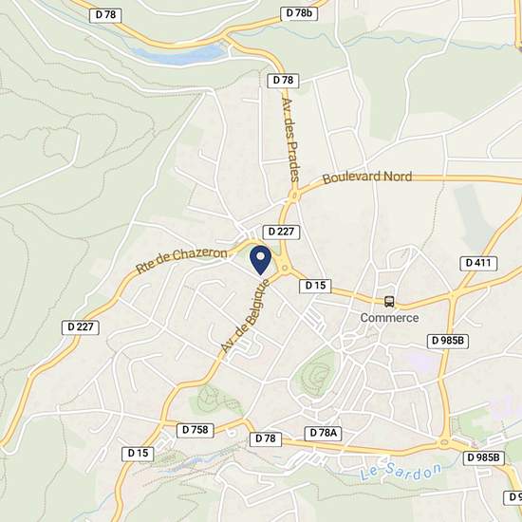Select the Av. des Prades street label
522x522 pixels.
tap(290, 140)
